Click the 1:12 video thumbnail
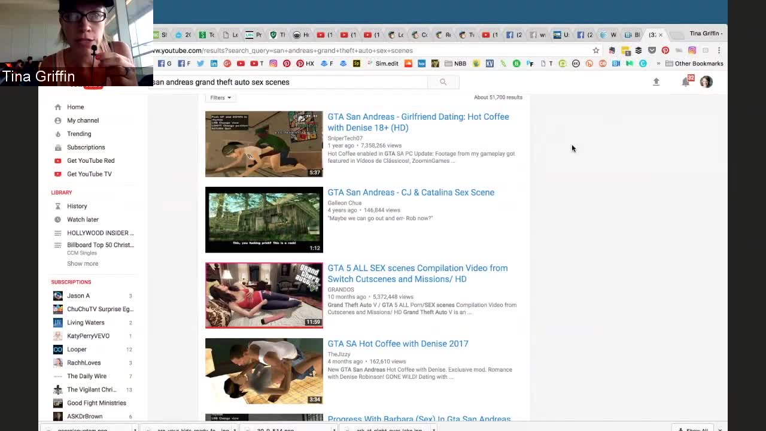The height and width of the screenshot is (431, 766). 264,220
